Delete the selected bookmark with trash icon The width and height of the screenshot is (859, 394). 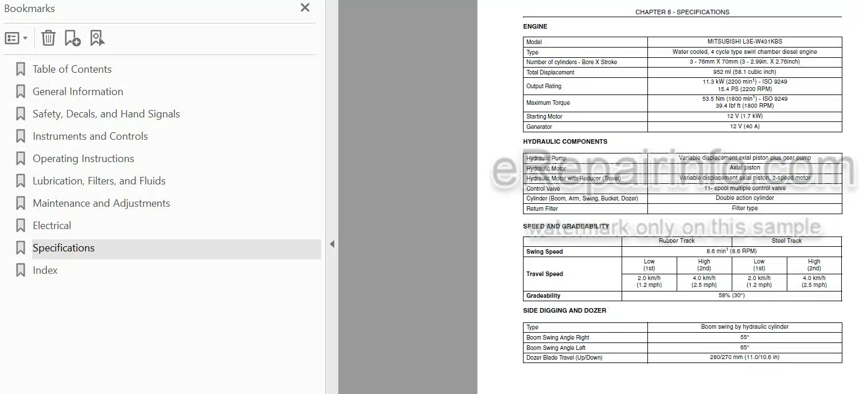click(x=48, y=38)
